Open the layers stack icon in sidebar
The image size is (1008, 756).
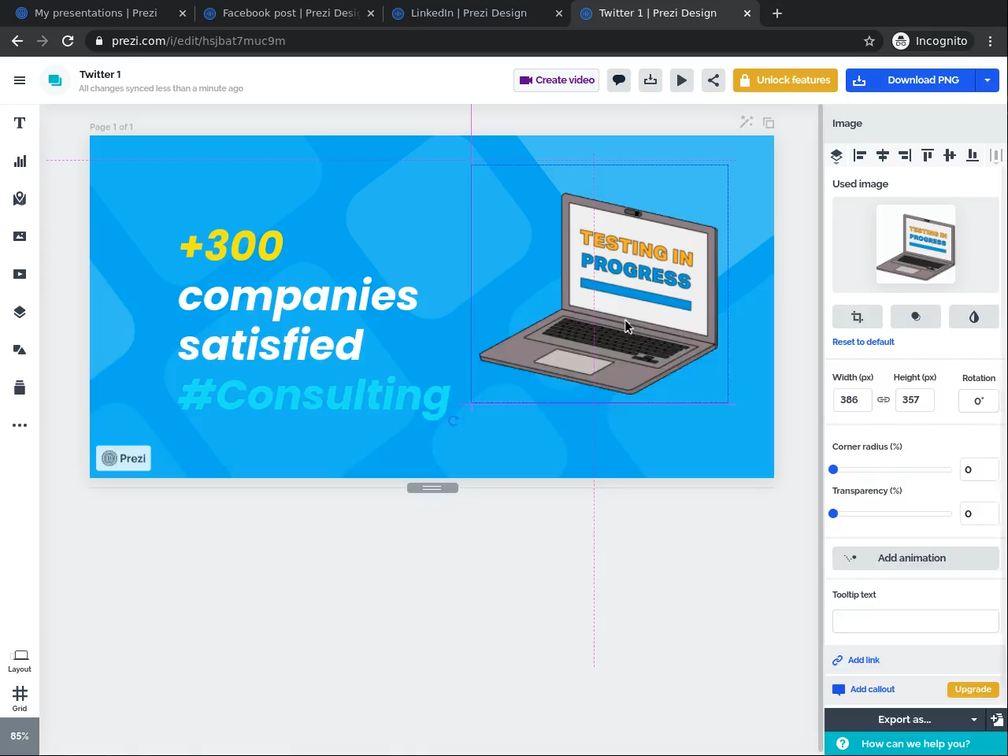[x=20, y=312]
